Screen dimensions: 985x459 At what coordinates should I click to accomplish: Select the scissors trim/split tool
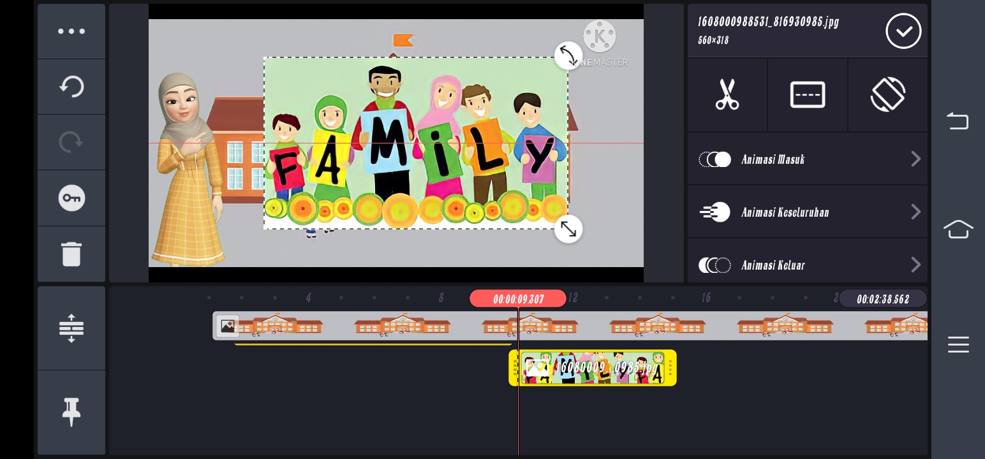727,95
